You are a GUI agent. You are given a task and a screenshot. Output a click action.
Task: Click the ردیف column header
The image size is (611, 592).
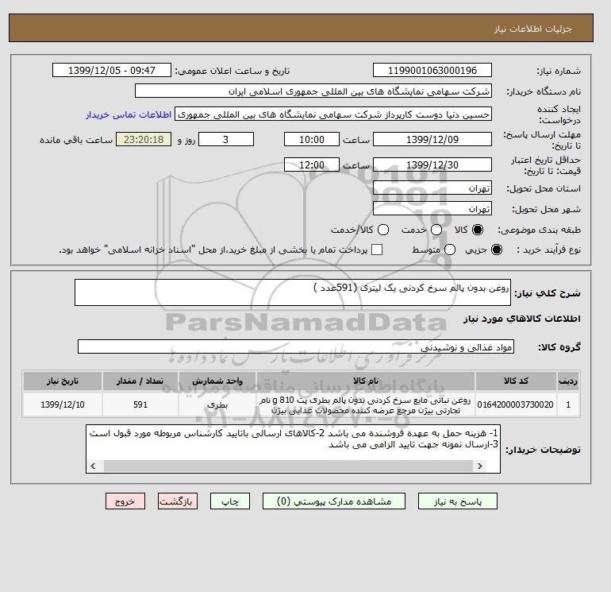click(568, 381)
